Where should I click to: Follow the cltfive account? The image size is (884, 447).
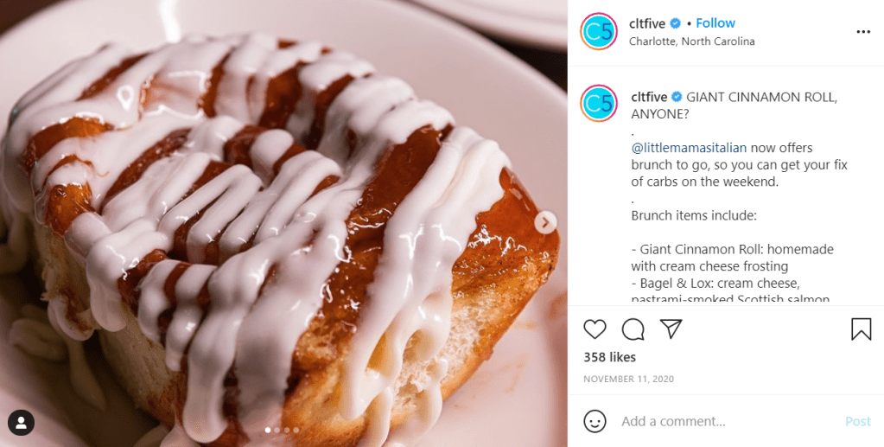(715, 23)
